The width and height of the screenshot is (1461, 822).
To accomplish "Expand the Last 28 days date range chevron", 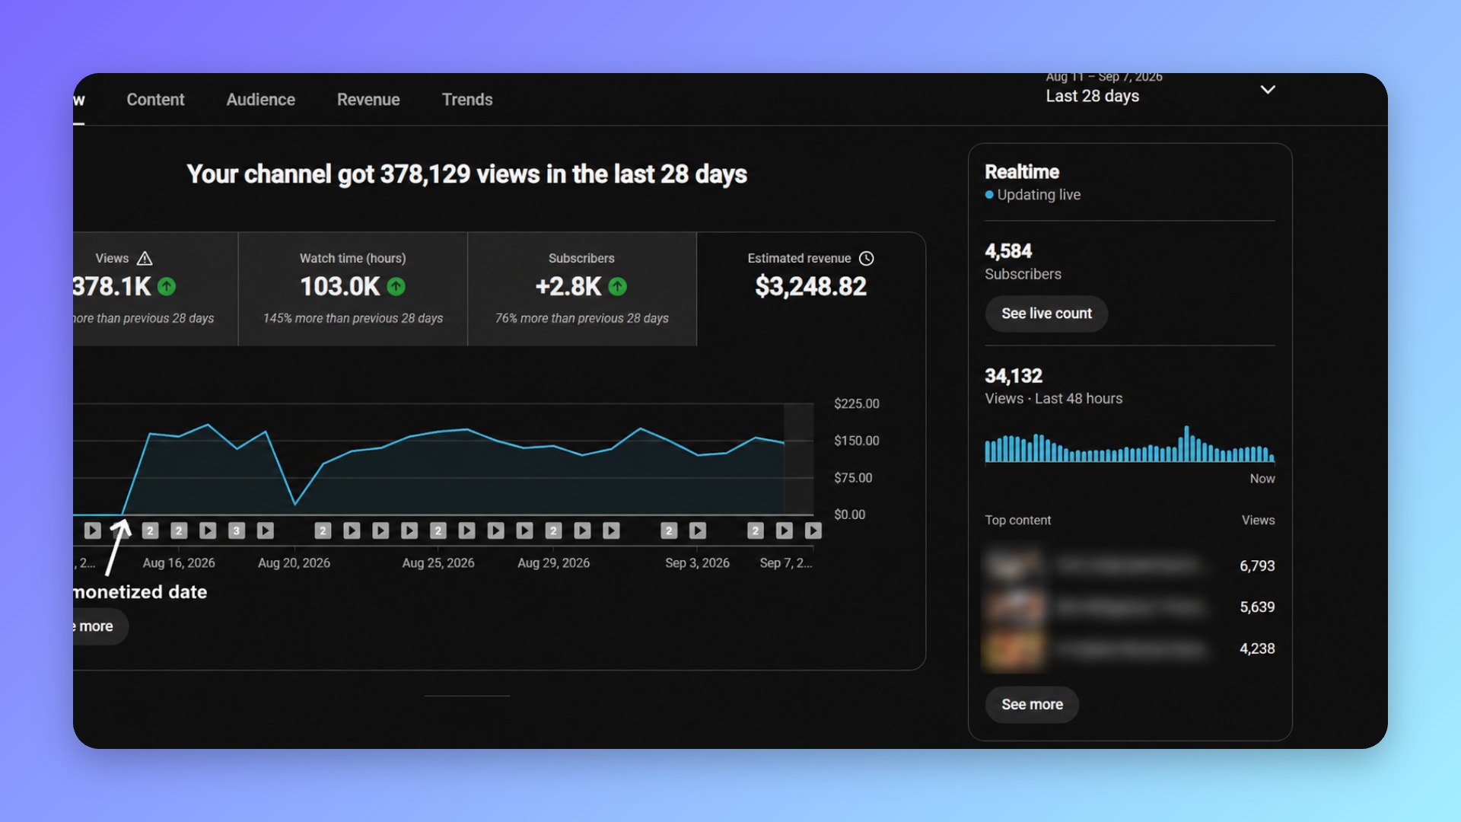I will 1268,90.
